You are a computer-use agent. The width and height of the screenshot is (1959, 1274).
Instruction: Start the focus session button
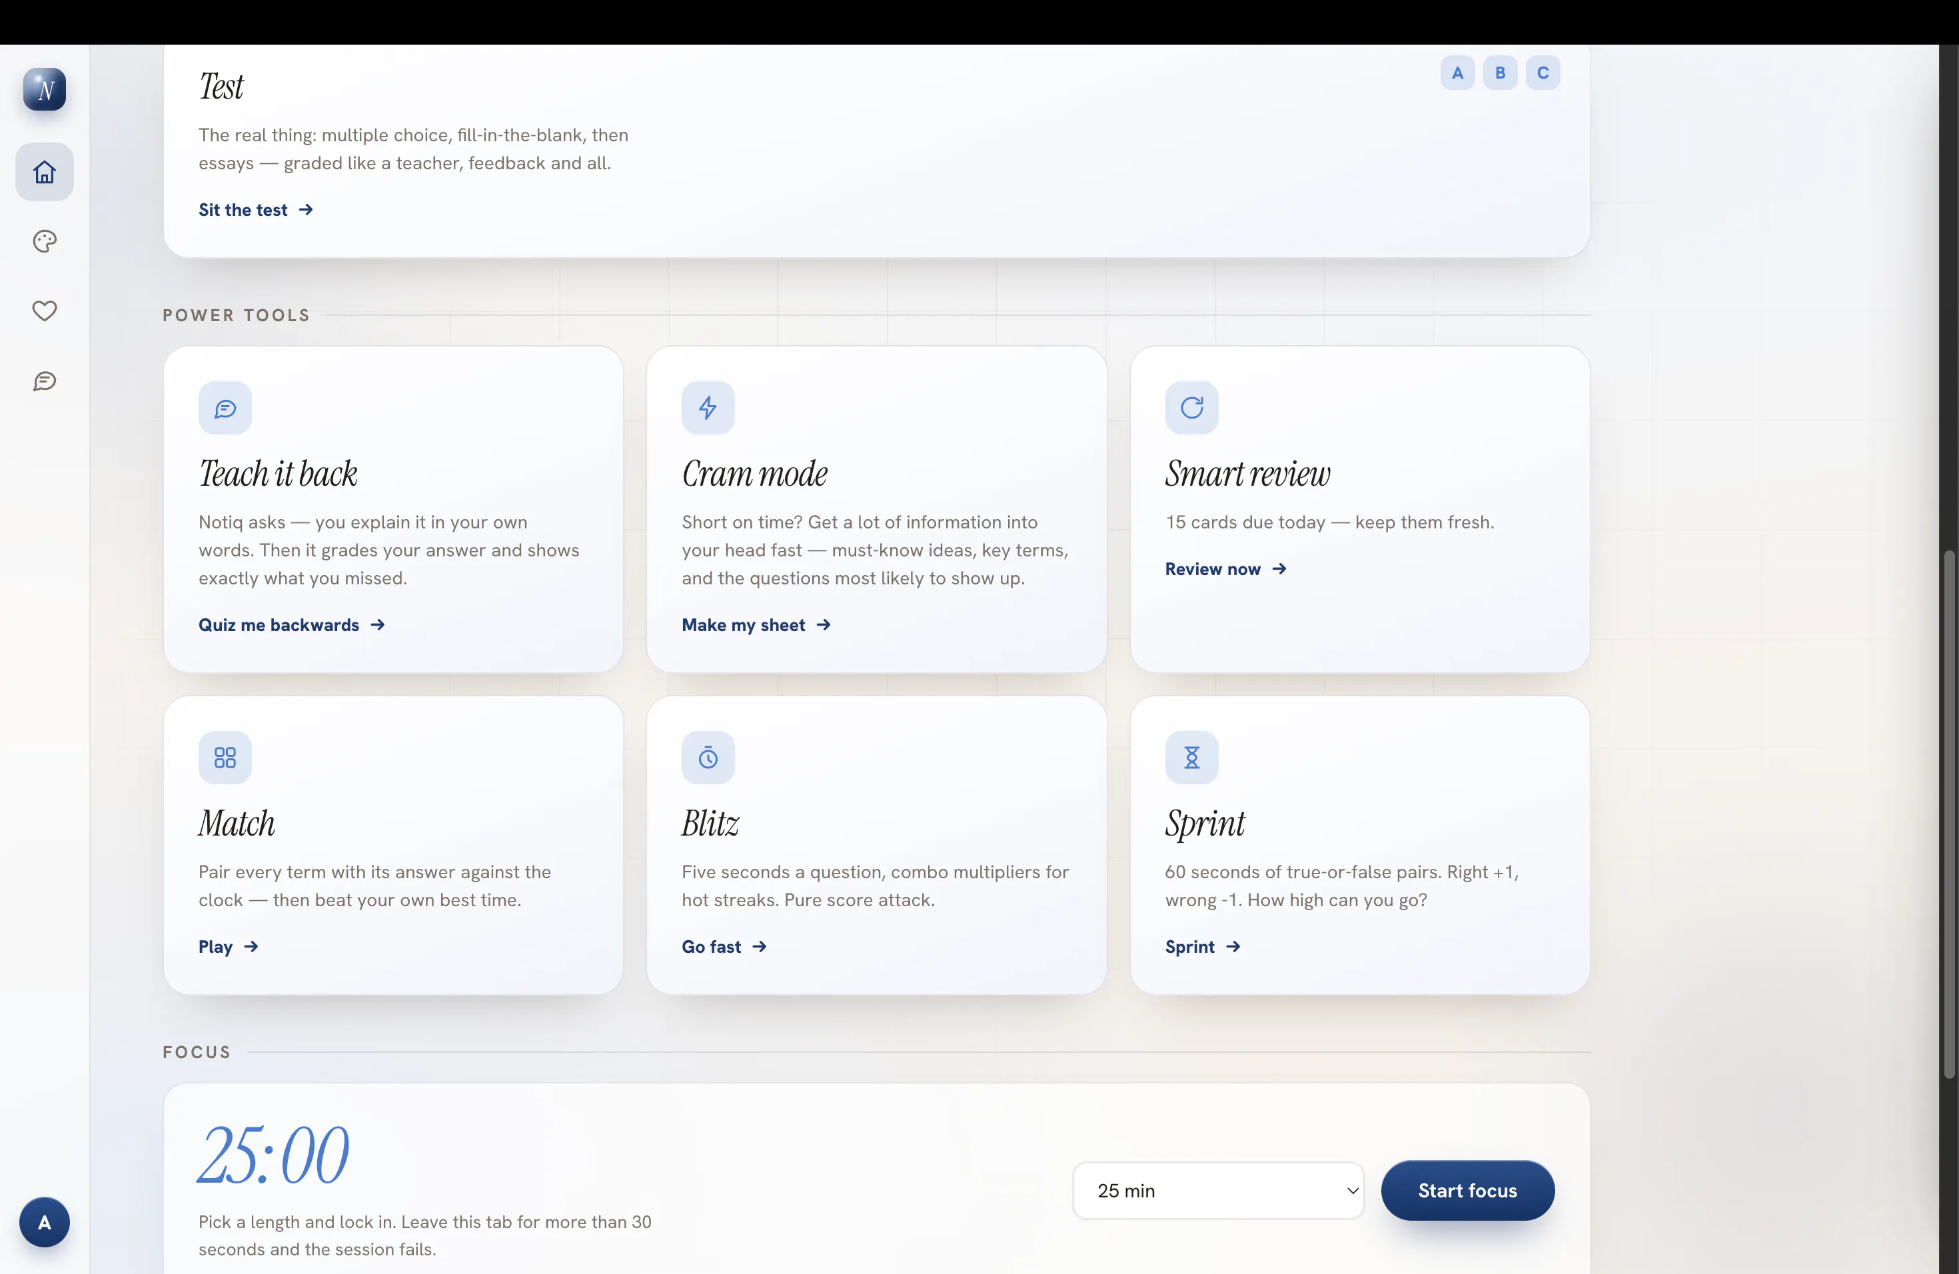pyautogui.click(x=1468, y=1190)
